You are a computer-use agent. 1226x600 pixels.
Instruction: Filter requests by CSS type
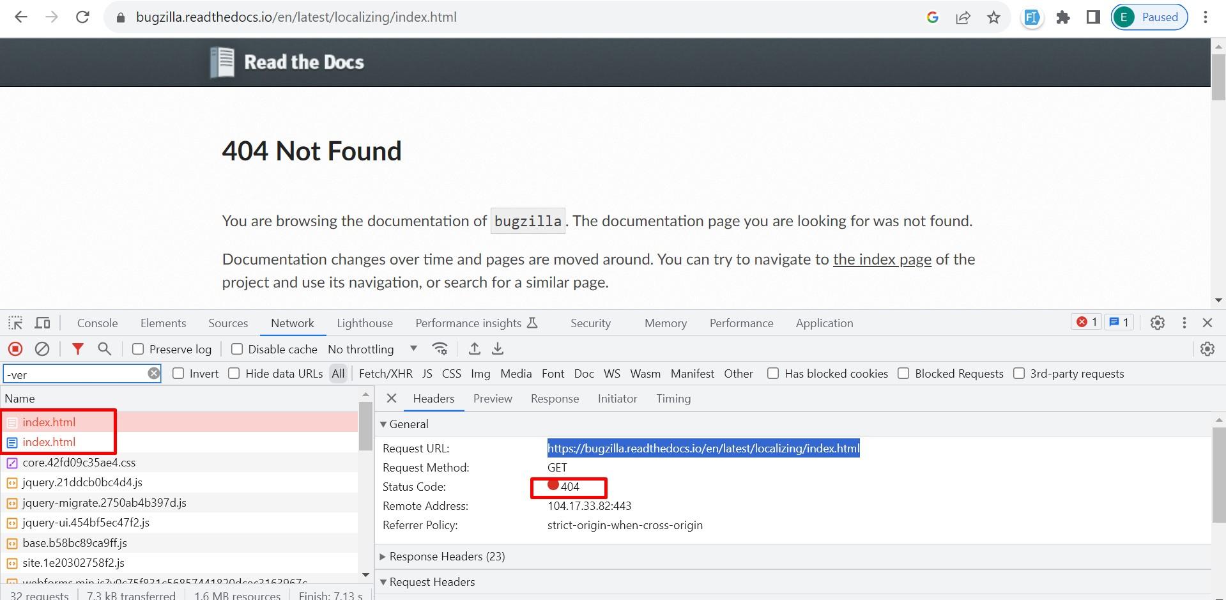point(452,374)
